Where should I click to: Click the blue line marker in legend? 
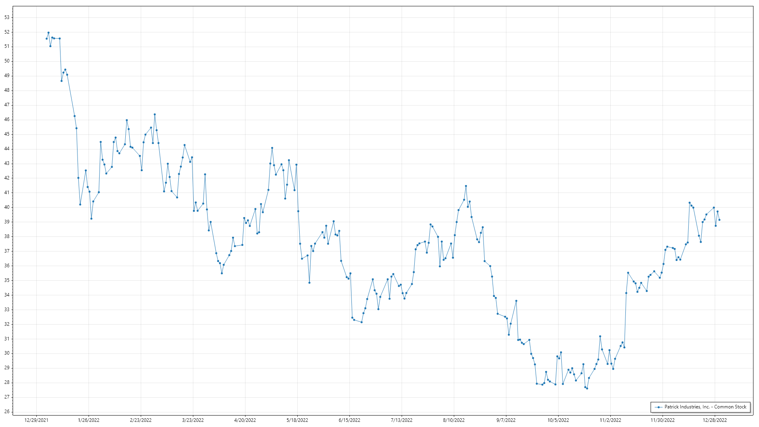(x=658, y=407)
